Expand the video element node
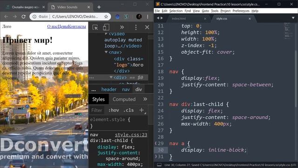Viewport: 298px width, 168px height. click(x=106, y=34)
